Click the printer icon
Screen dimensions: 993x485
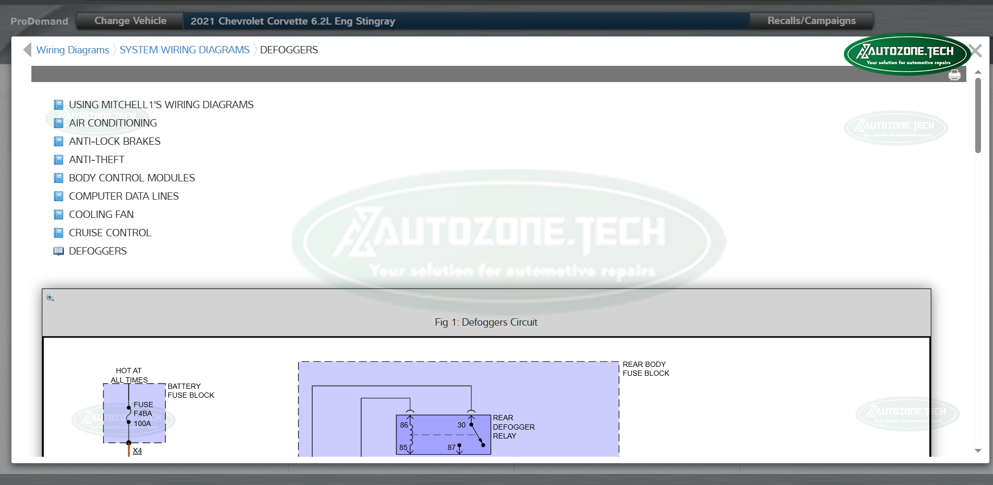click(x=954, y=75)
